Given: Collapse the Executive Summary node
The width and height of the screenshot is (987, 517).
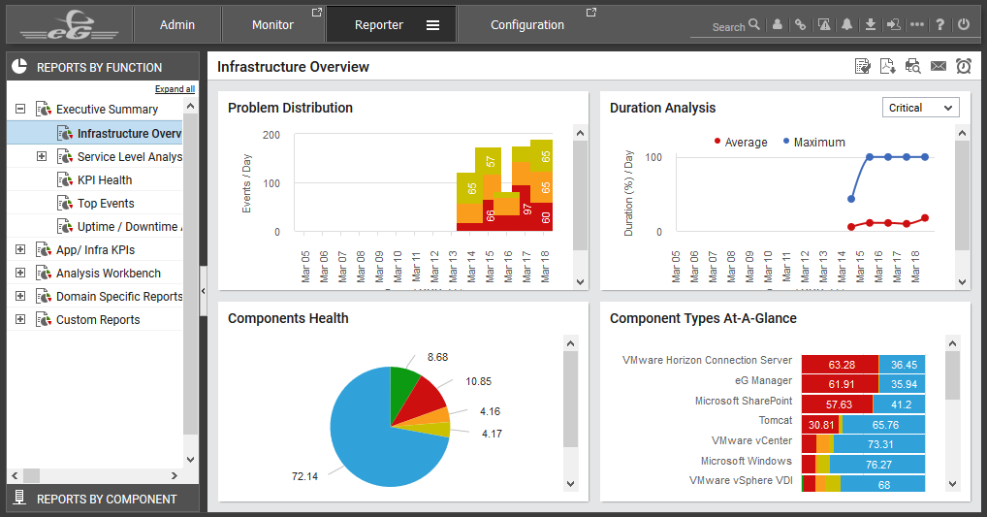Looking at the screenshot, I should tap(20, 109).
